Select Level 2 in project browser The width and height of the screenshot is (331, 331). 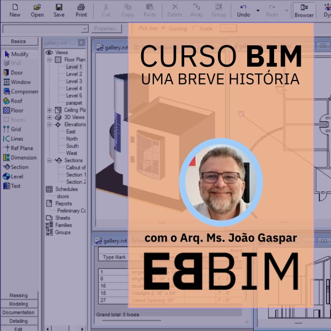click(x=74, y=74)
